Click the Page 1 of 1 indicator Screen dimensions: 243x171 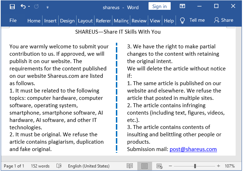(x=14, y=166)
